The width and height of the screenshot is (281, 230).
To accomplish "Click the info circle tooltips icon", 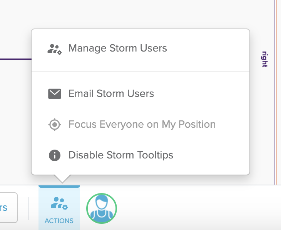I will coord(55,155).
